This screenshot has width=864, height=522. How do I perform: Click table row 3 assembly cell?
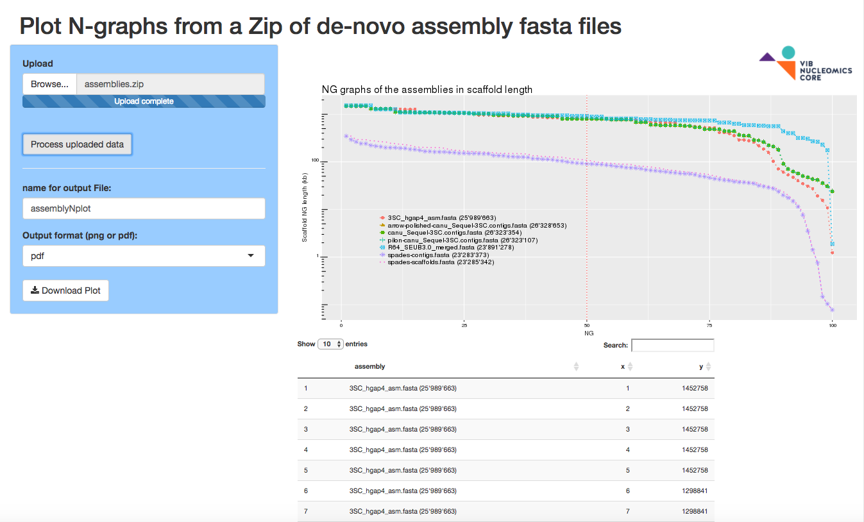pos(402,429)
